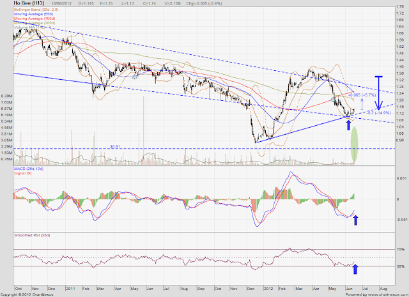The width and height of the screenshot is (409, 297).
Task: Click the date 18/06/2012 in the header
Action: pos(63,3)
